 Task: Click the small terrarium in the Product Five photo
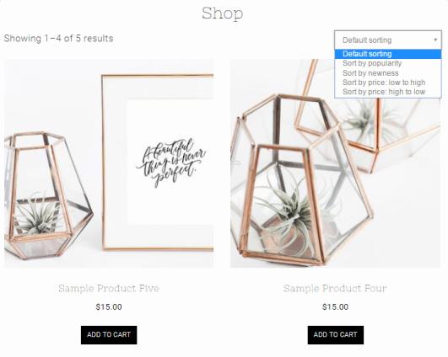coord(47,195)
